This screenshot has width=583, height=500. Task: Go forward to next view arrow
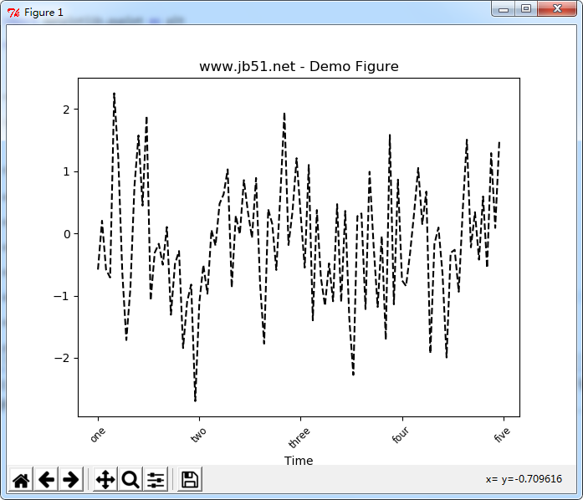[70, 479]
